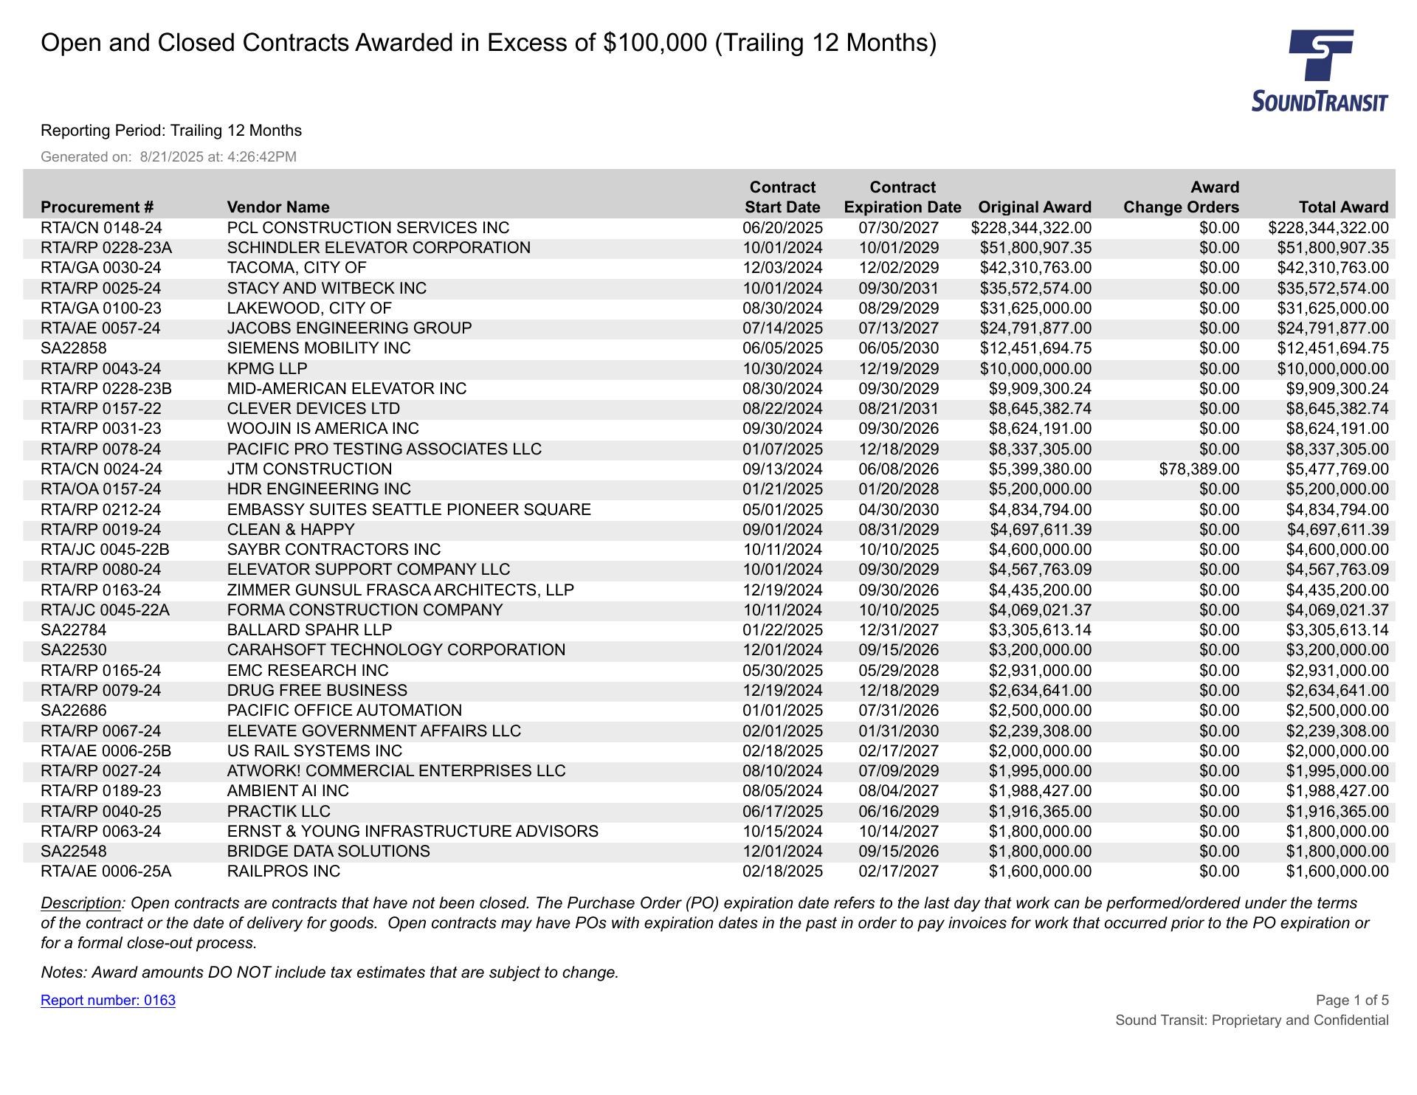Click procurement number SA22784
The width and height of the screenshot is (1417, 1095).
click(x=74, y=630)
